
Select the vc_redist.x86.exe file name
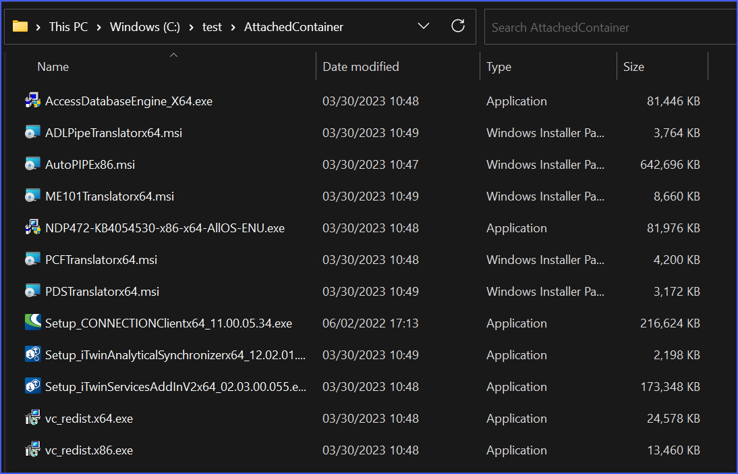[x=89, y=450]
